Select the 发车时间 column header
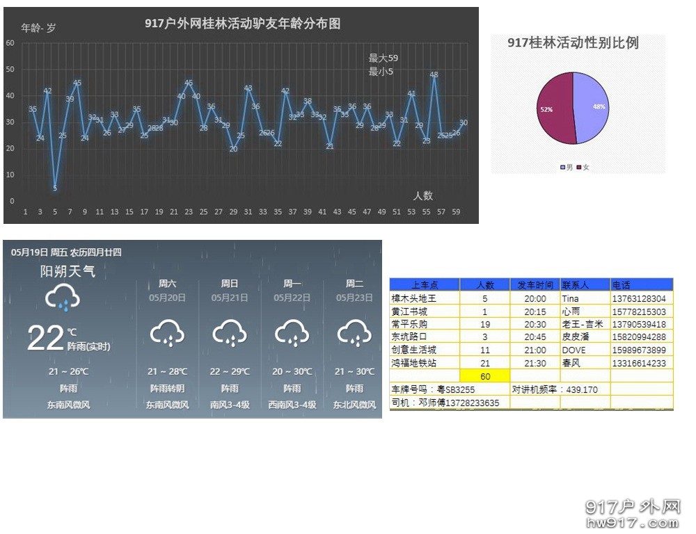The width and height of the screenshot is (696, 534). 534,284
